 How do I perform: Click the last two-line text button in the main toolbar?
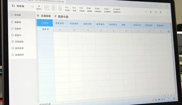[x=117, y=11]
